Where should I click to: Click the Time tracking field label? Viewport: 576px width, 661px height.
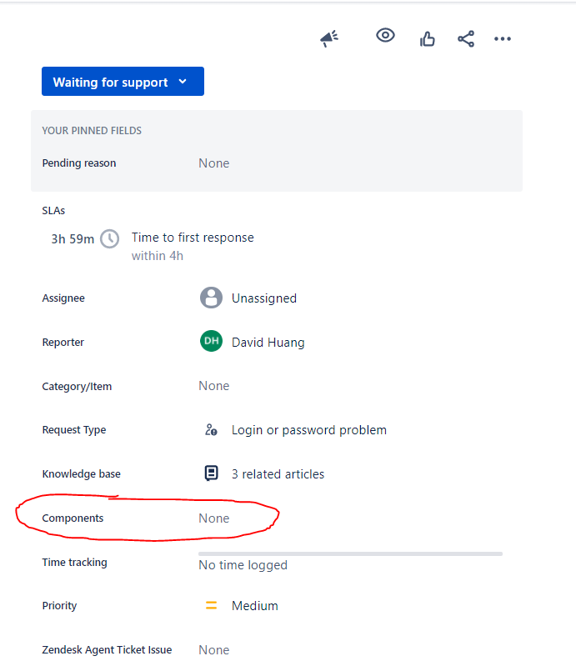pyautogui.click(x=75, y=563)
